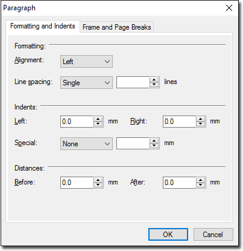Focus the After distance input field
Image resolution: width=243 pixels, height=251 pixels.
pyautogui.click(x=179, y=183)
